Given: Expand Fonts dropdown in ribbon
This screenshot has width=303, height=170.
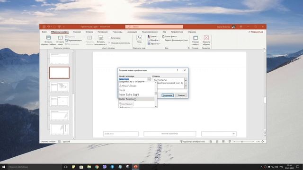Looking at the screenshot, I should click(x=154, y=40).
